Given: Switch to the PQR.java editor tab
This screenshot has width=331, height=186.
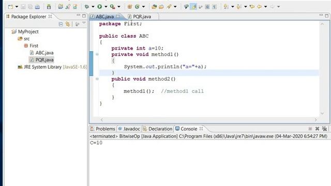Looking at the screenshot, I should (x=142, y=17).
